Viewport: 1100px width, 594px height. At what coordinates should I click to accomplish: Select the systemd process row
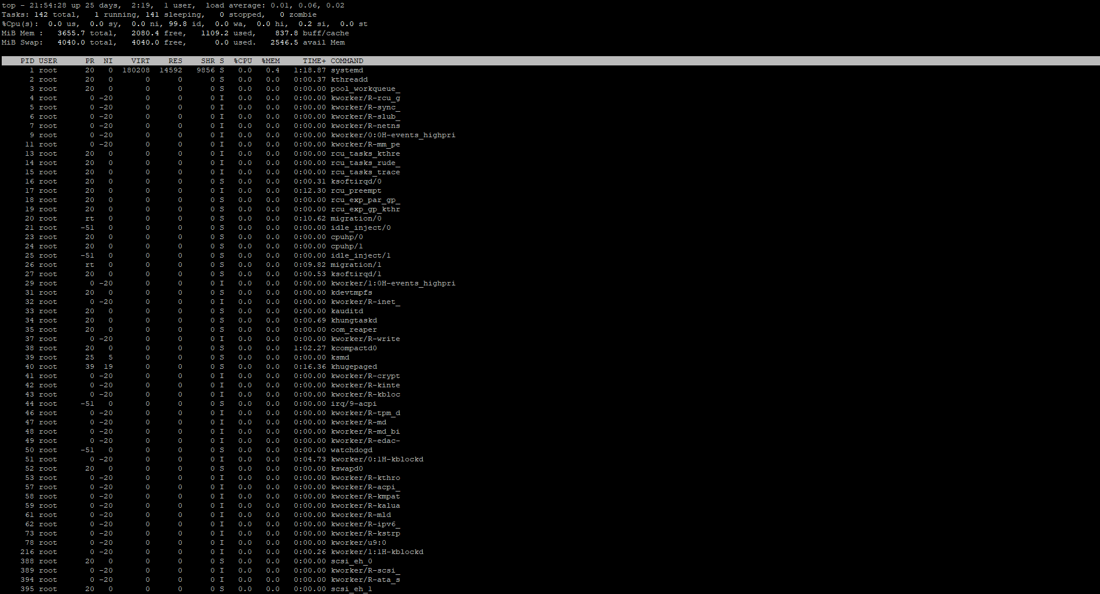pos(347,70)
